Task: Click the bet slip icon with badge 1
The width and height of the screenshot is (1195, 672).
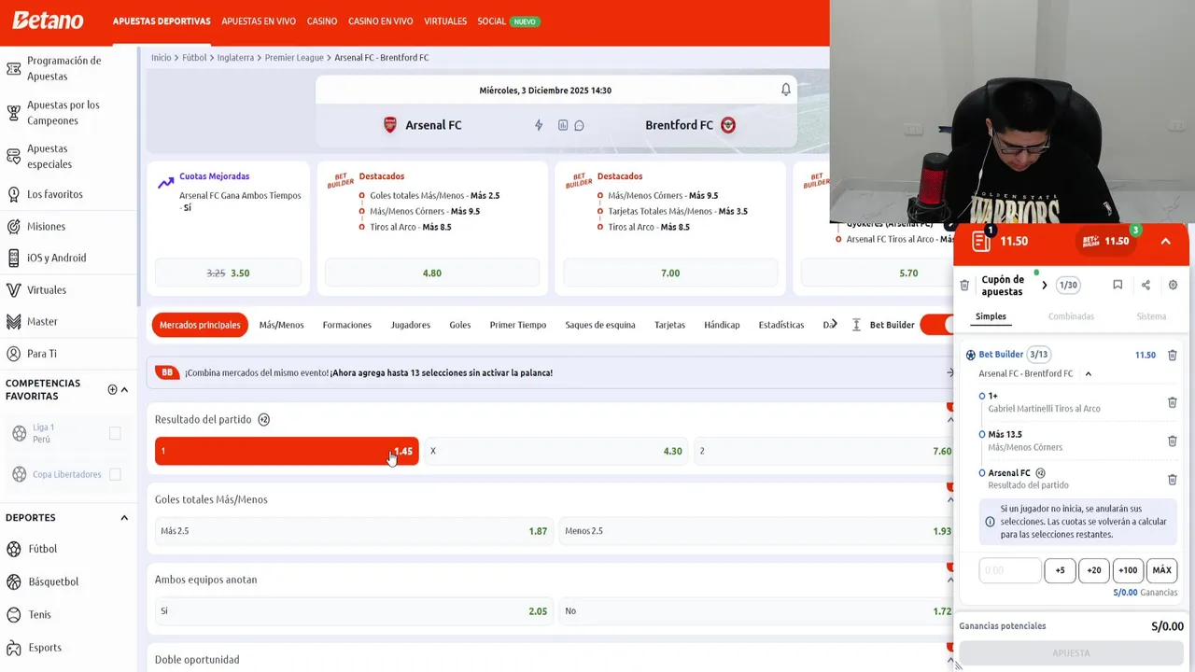Action: (x=981, y=241)
